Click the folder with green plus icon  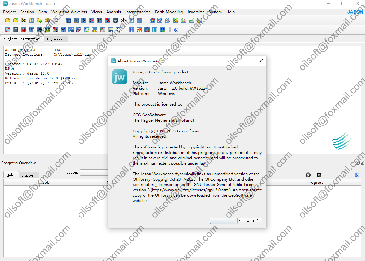click(x=39, y=20)
